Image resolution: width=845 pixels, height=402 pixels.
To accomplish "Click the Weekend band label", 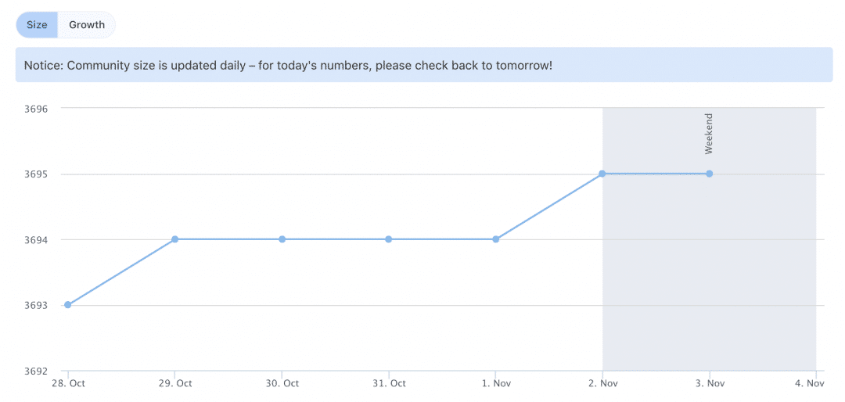I will (x=709, y=134).
